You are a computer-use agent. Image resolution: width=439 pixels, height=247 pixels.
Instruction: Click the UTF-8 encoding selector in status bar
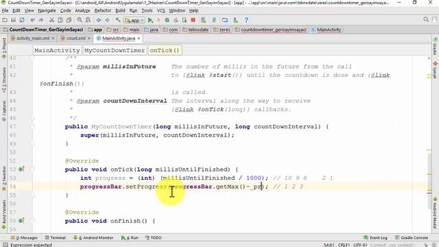[360, 245]
